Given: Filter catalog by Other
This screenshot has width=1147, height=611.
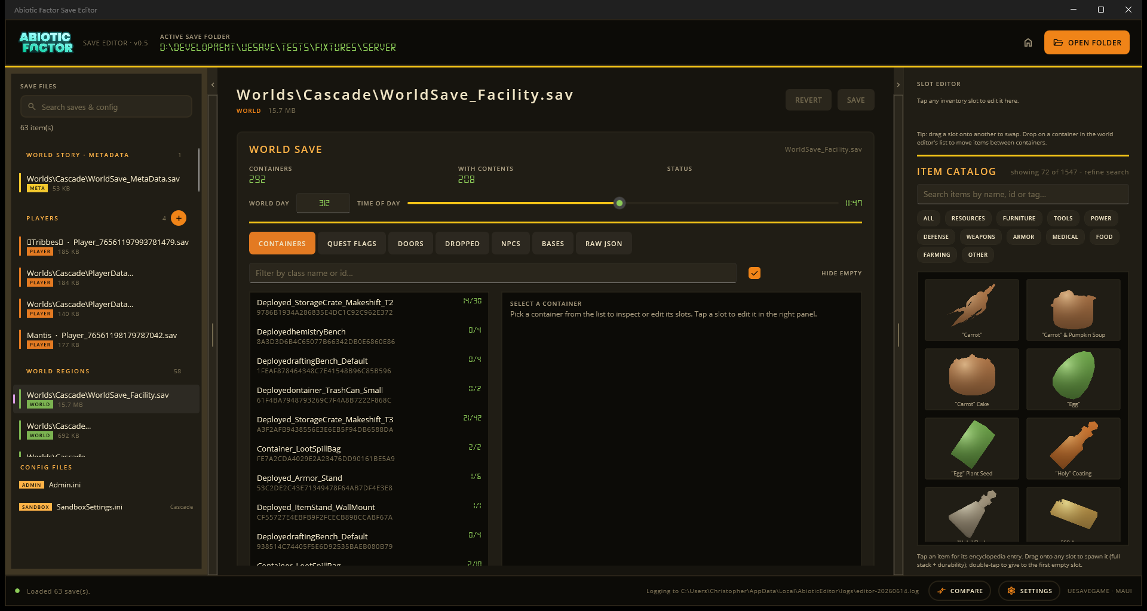Looking at the screenshot, I should pyautogui.click(x=977, y=255).
